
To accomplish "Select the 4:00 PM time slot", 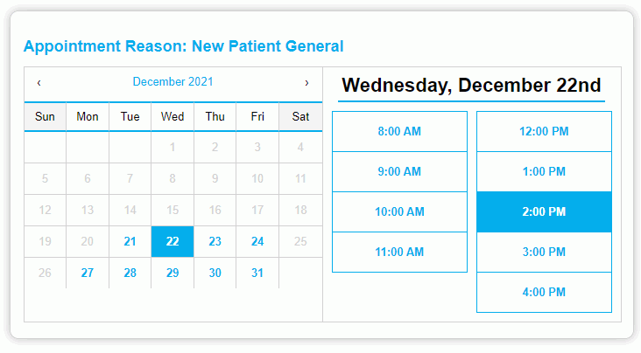I will click(544, 292).
